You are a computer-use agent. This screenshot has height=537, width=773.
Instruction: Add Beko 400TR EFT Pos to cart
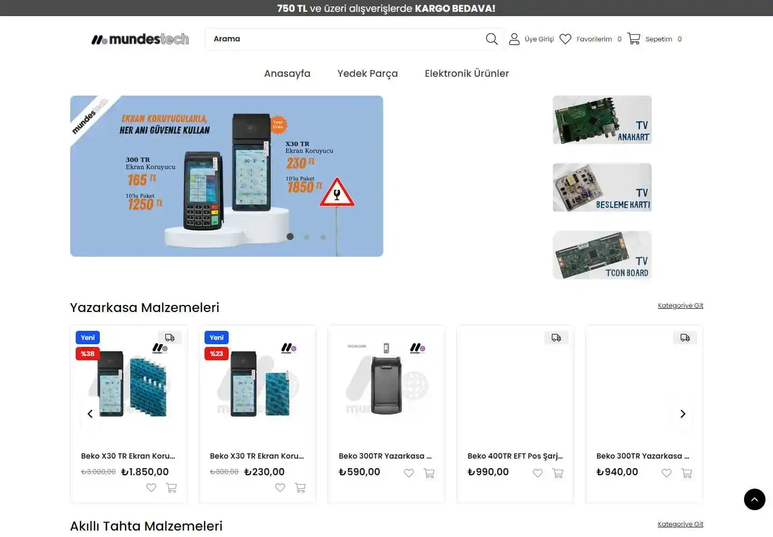pyautogui.click(x=558, y=473)
